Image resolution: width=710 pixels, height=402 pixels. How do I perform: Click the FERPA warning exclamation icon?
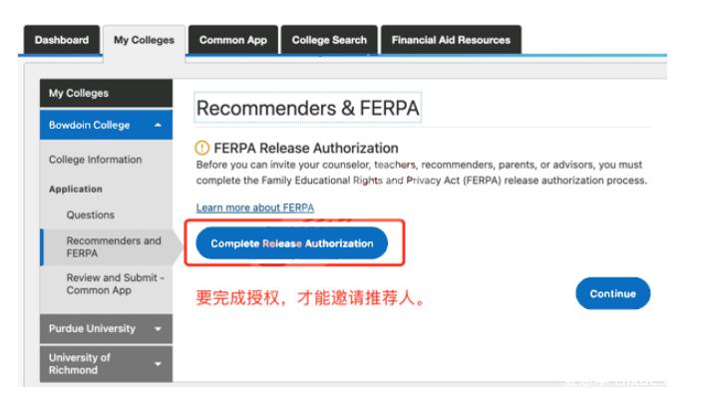[x=201, y=148]
